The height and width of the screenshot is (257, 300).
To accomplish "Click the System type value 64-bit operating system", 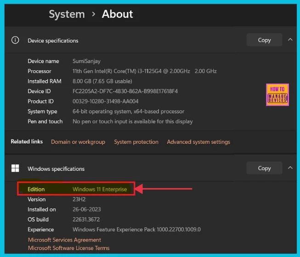I will point(128,112).
